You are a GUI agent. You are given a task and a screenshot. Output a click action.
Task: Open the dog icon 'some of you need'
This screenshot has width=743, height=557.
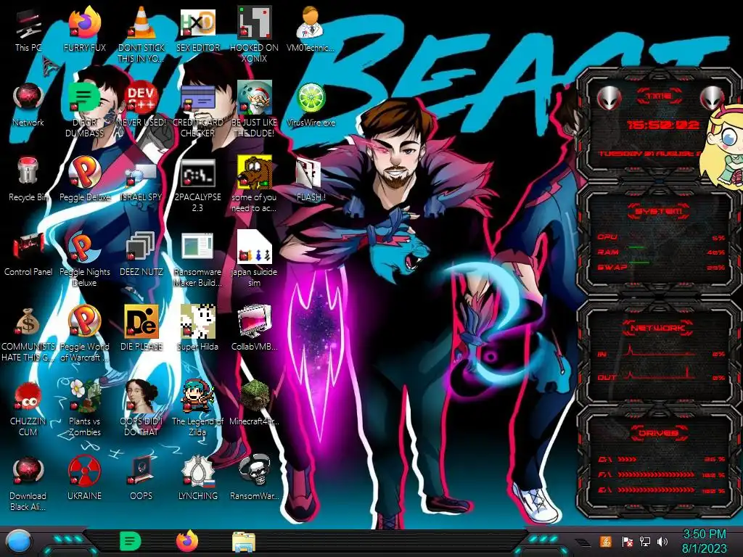254,183
